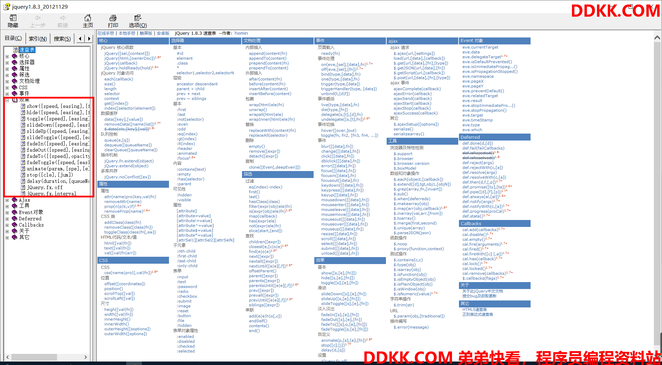The image size is (662, 365).
Task: Open the ready(fn) link
Action: pos(330,53)
